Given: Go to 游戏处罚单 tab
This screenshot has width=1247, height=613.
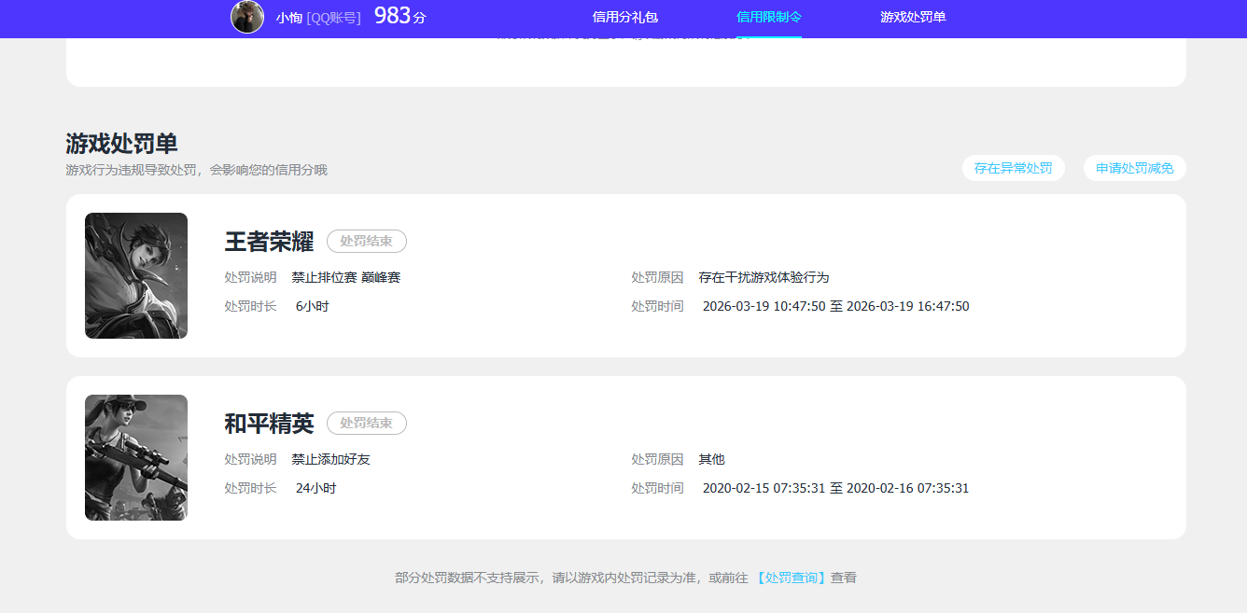Looking at the screenshot, I should [x=913, y=17].
